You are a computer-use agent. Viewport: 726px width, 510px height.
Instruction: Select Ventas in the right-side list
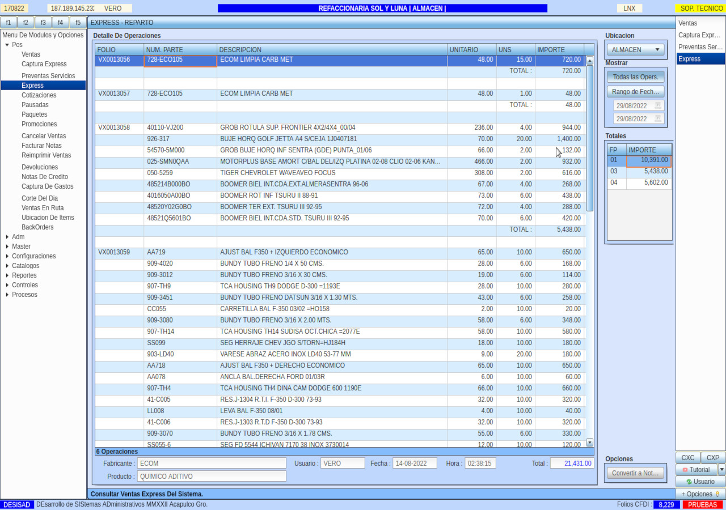700,23
